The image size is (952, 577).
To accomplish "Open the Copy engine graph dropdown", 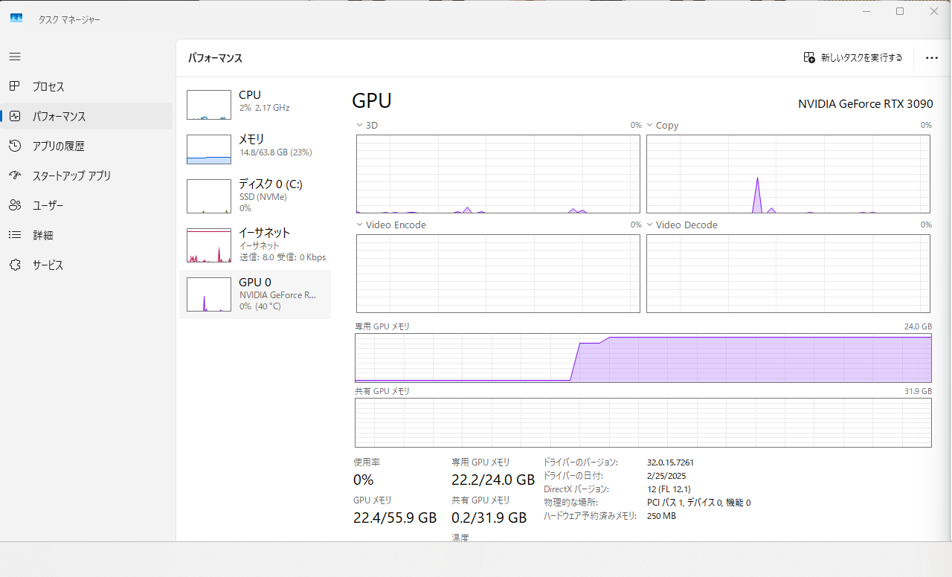I will [649, 125].
